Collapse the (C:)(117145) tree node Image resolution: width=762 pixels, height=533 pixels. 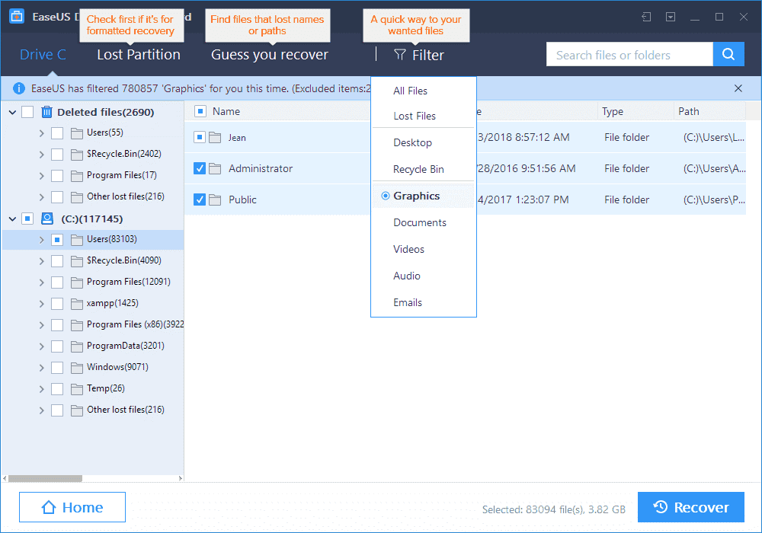13,219
